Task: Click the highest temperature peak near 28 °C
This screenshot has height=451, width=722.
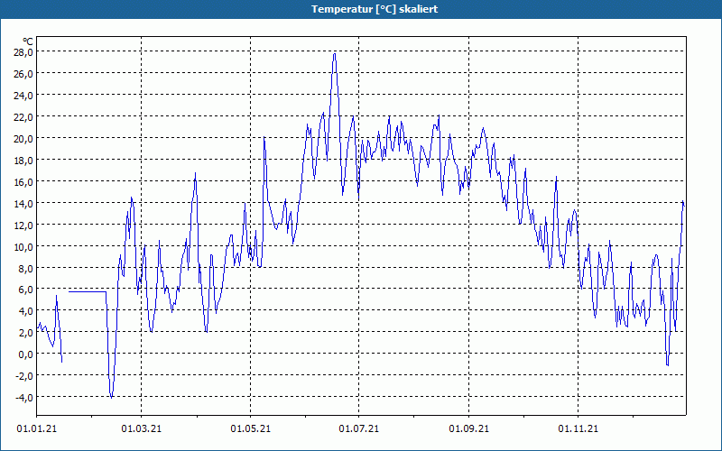Action: pos(334,54)
